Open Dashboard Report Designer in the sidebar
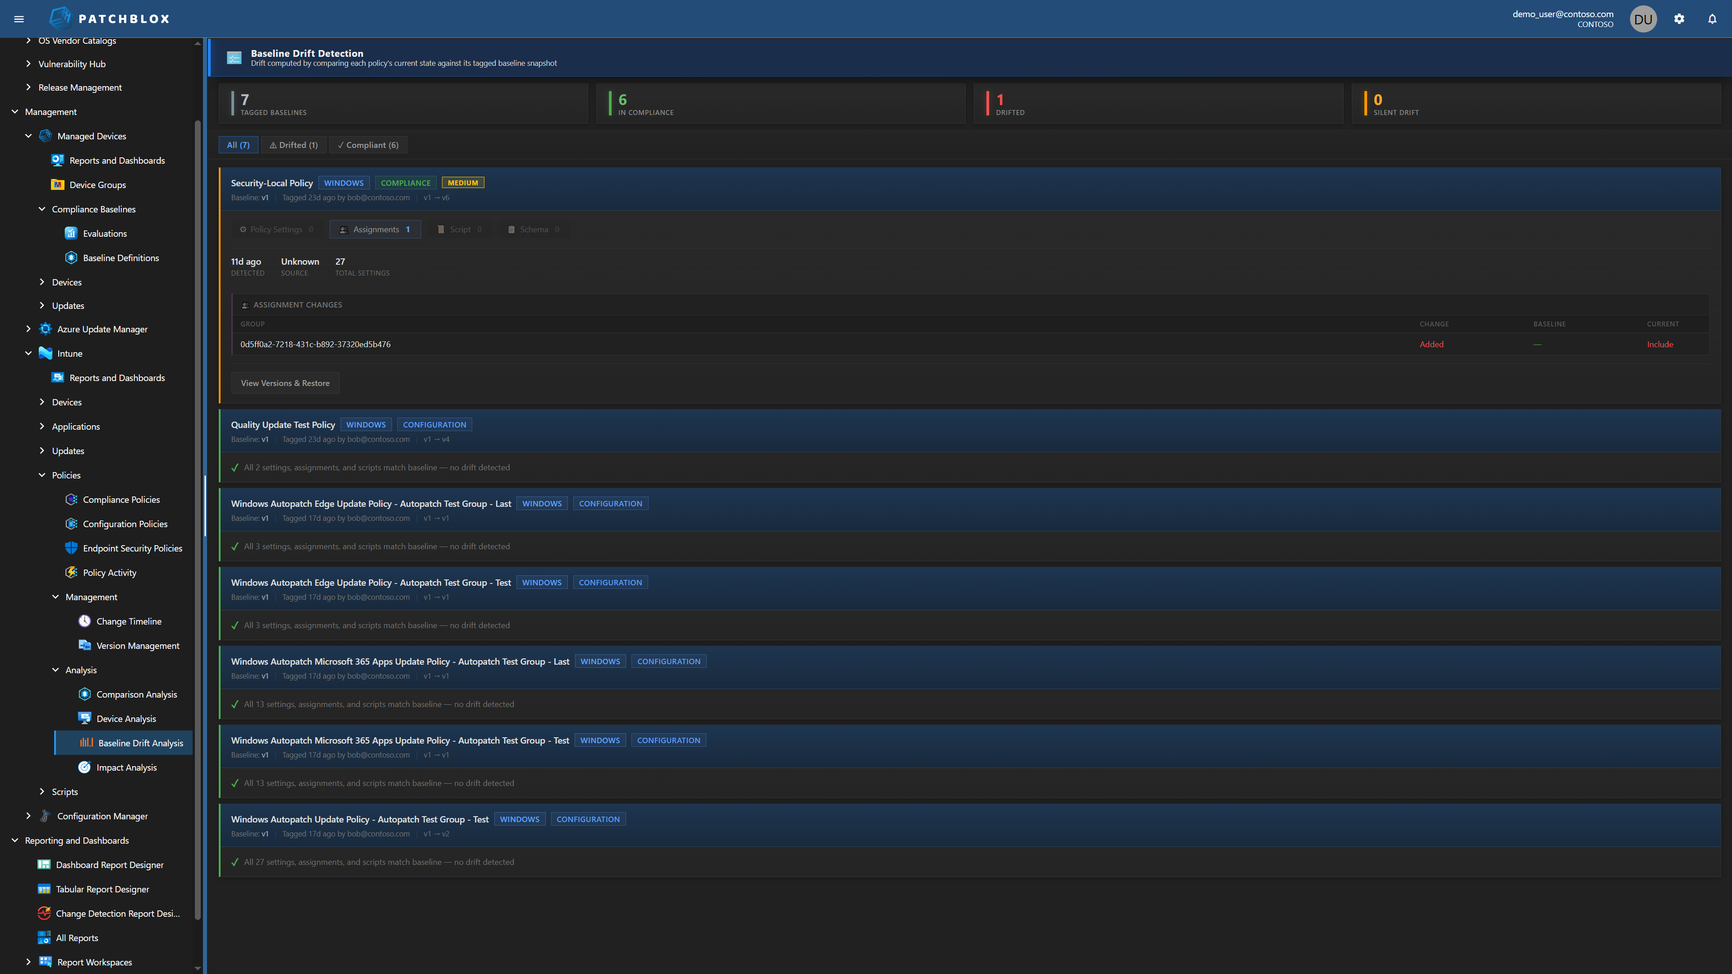The height and width of the screenshot is (974, 1732). click(110, 864)
